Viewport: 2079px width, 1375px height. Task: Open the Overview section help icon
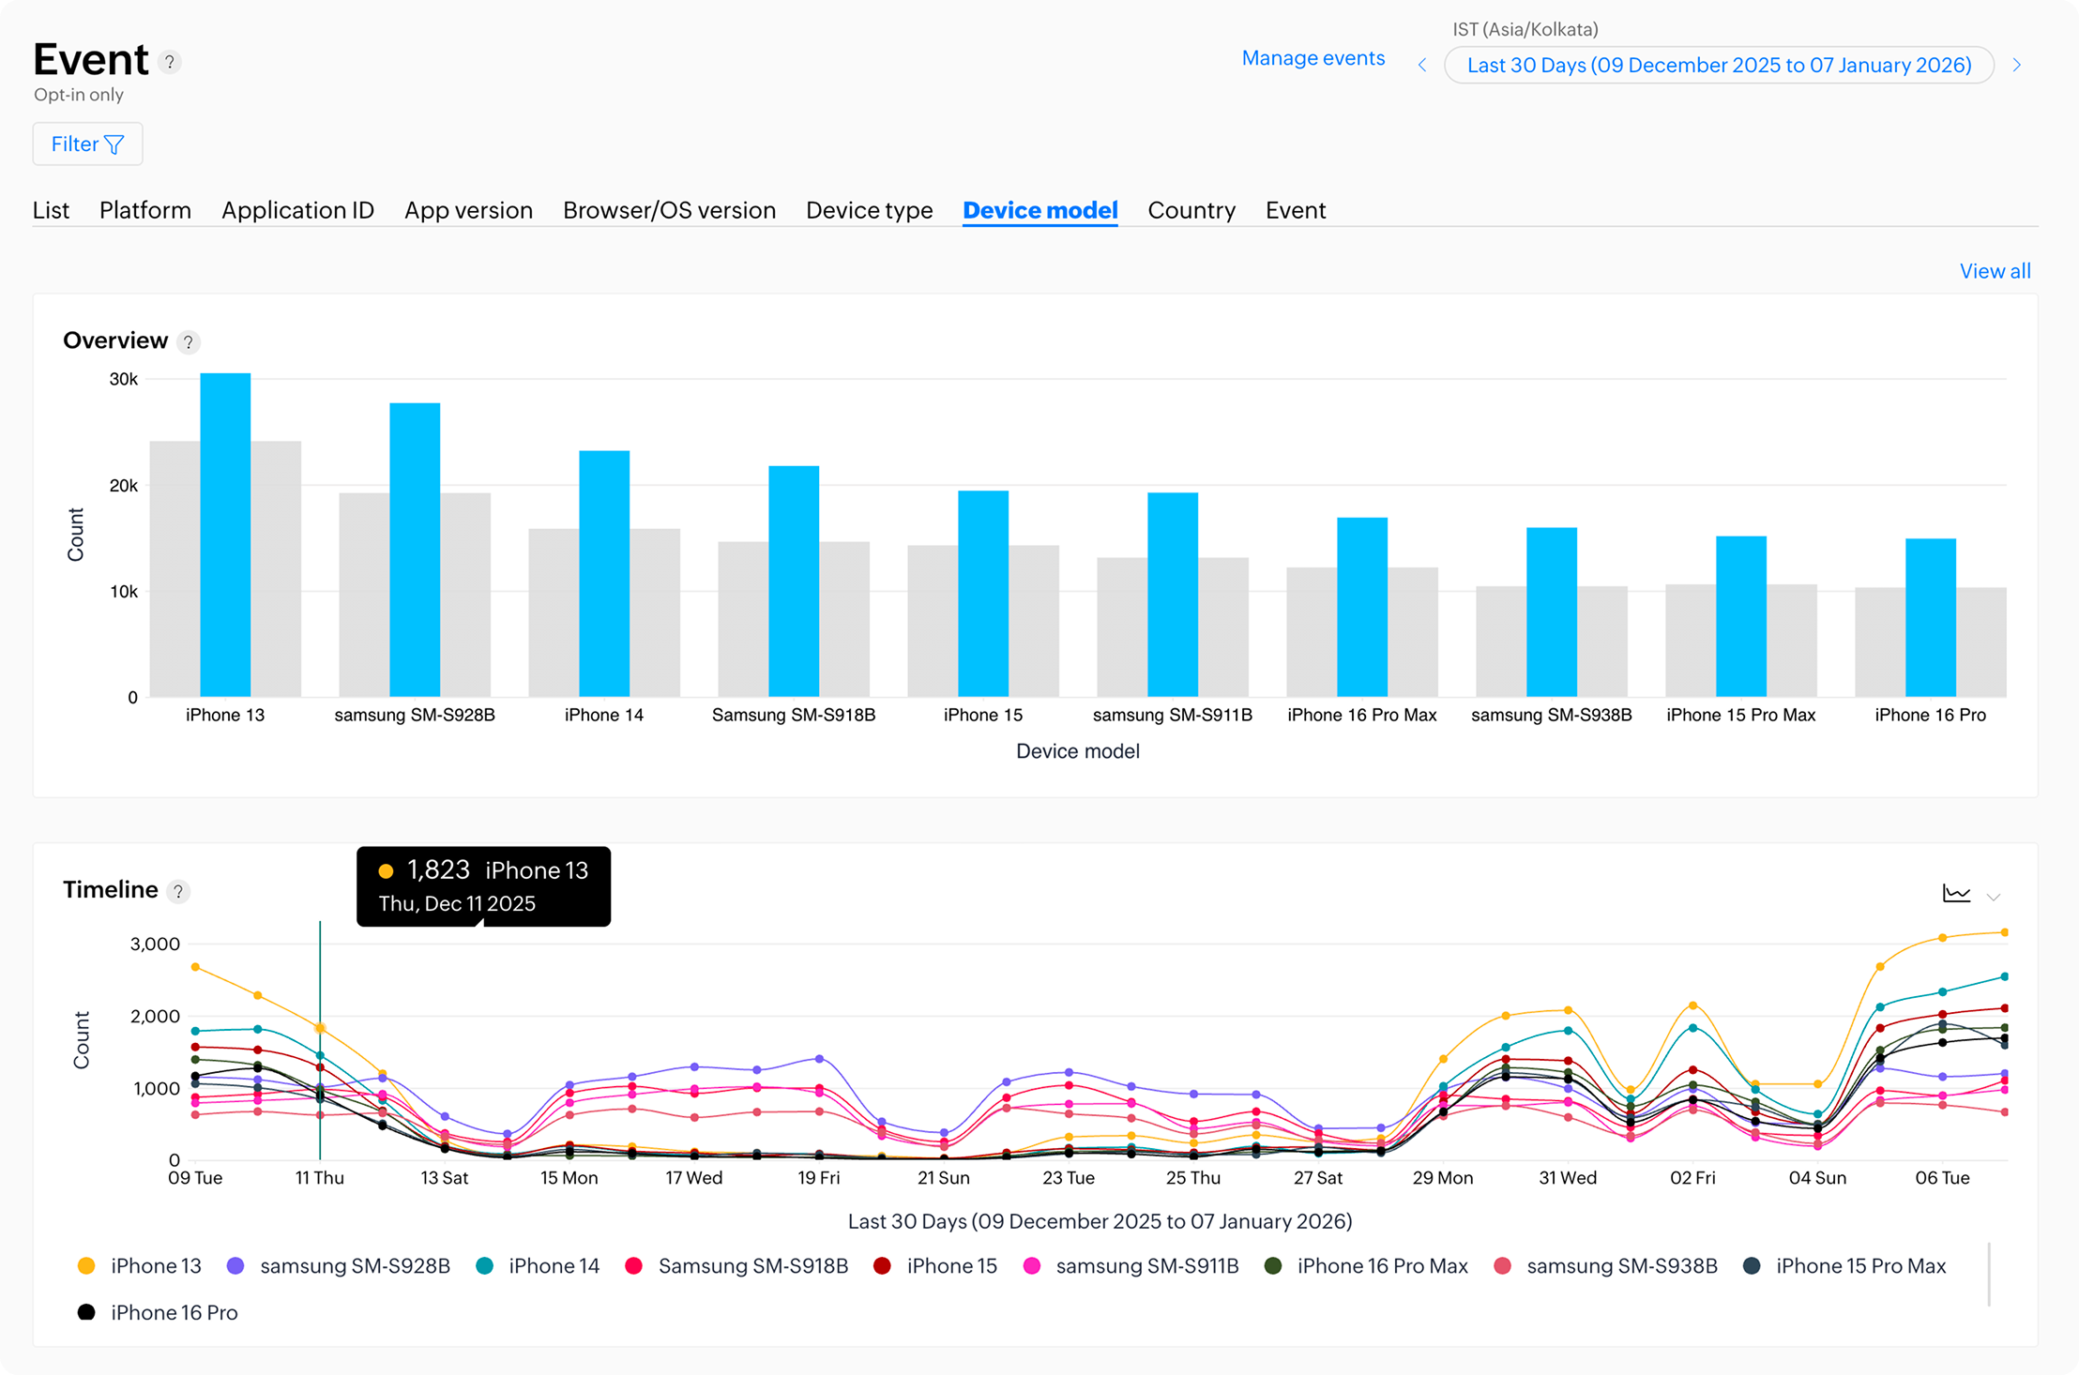188,342
